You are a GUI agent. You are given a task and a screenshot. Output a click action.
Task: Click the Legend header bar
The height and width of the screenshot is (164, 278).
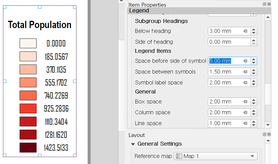[199, 11]
